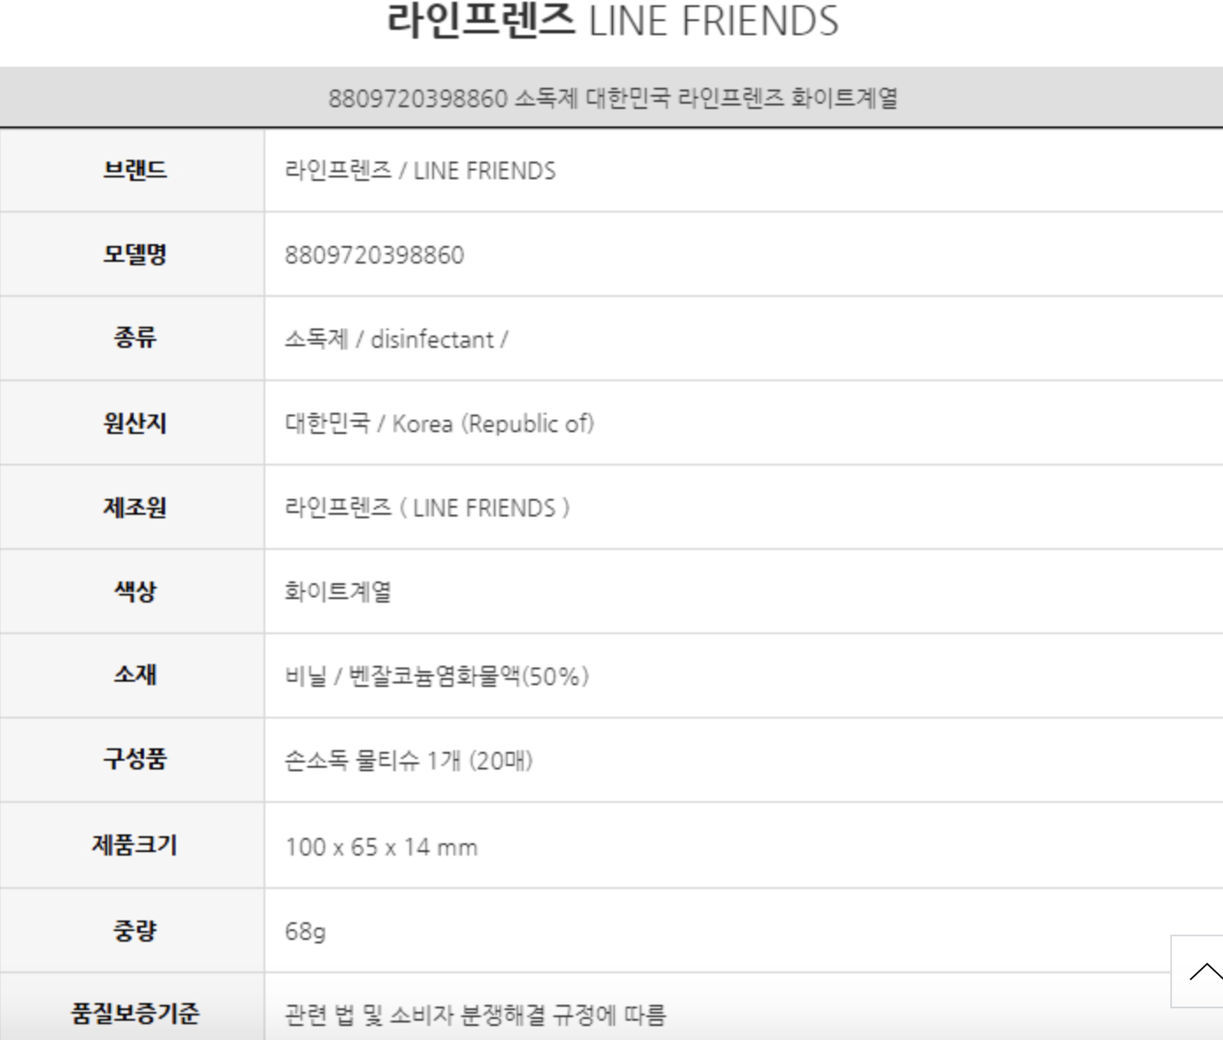The width and height of the screenshot is (1223, 1040).
Task: Click the gray product summary bar with barcode
Action: coord(612,97)
